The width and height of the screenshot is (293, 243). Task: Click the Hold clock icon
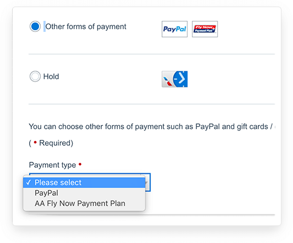[174, 79]
